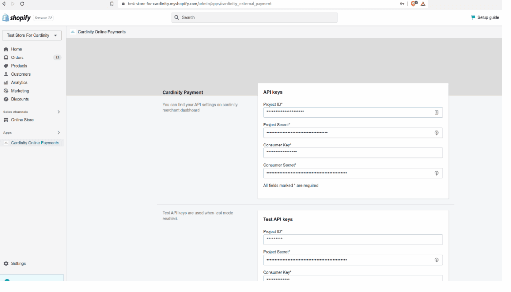Click the icon in the Test API Project Secret field
The height and width of the screenshot is (292, 511).
point(436,260)
